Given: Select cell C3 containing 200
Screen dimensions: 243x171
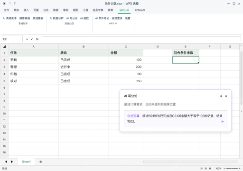Looking at the screenshot, I should tap(126, 67).
